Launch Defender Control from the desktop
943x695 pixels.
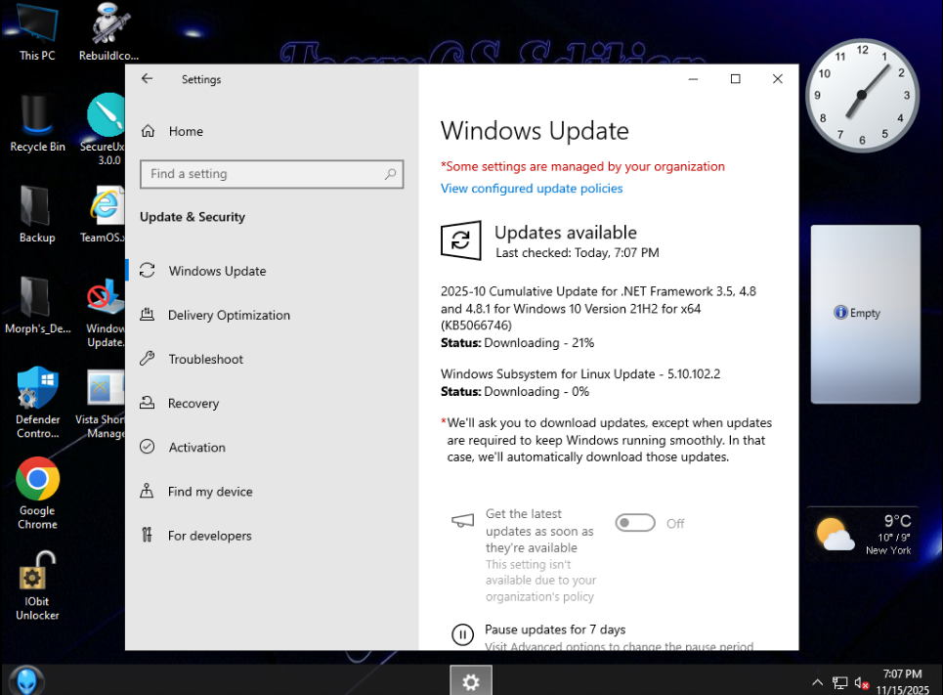(x=37, y=403)
